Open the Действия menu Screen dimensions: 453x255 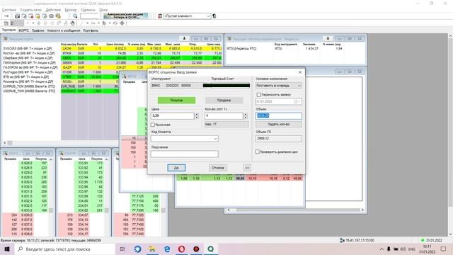click(53, 10)
